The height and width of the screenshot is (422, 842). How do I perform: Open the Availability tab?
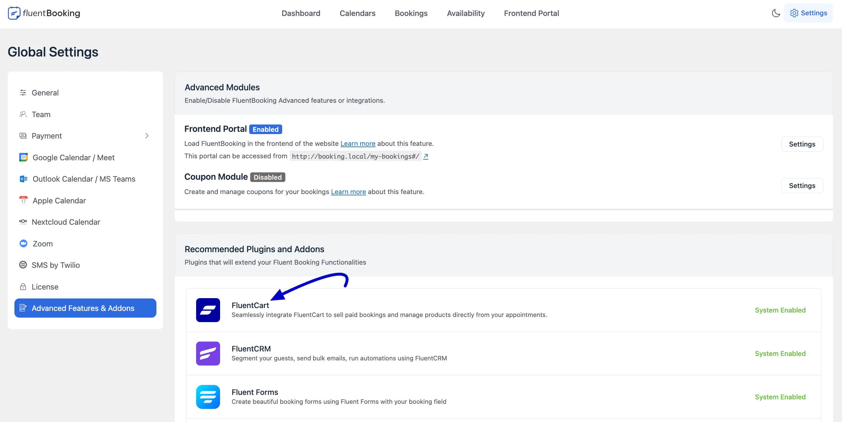465,13
